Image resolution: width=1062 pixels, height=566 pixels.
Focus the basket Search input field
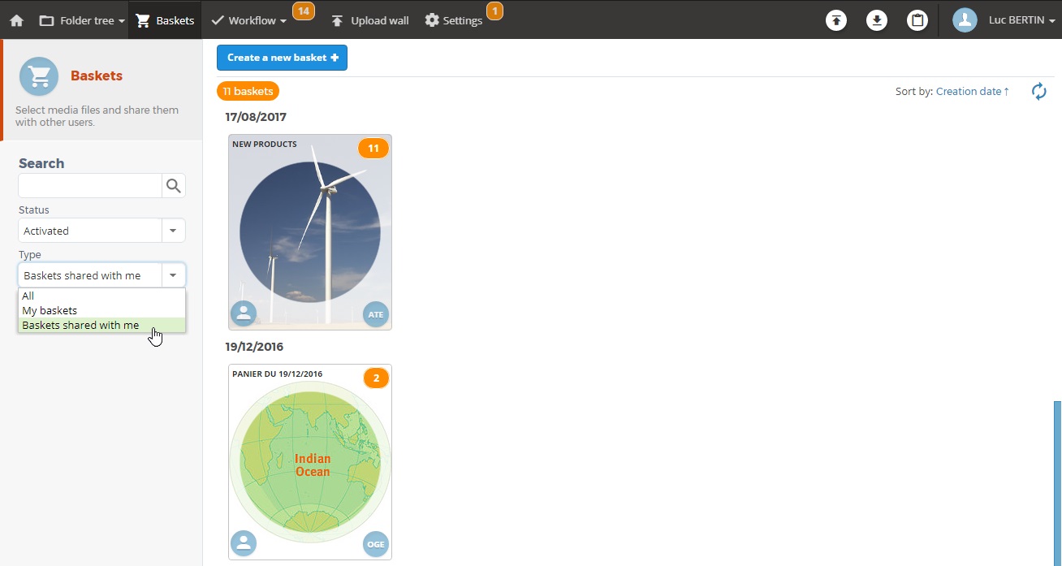tap(90, 186)
